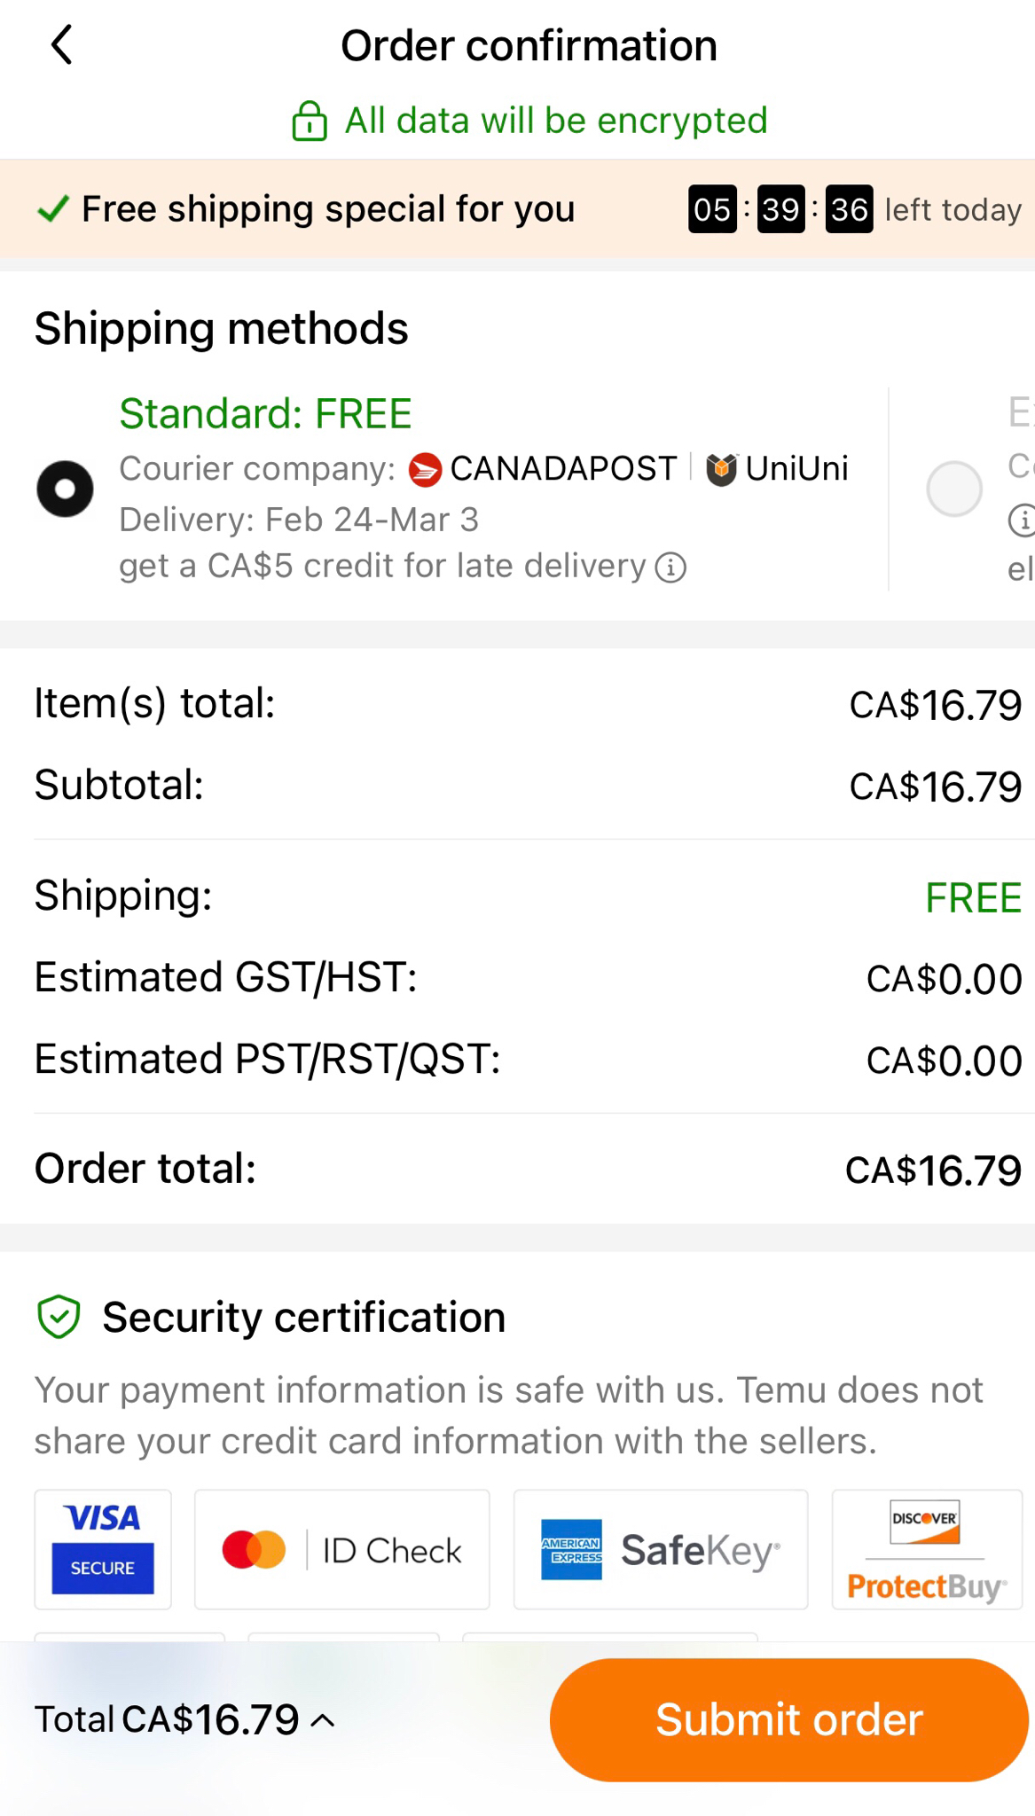Tap the Canada Post courier logo
Screen dimensions: 1035x1816
425,469
